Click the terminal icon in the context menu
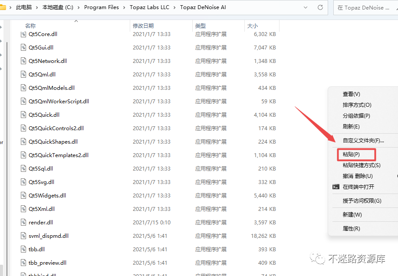398x276 pixels. [336, 187]
